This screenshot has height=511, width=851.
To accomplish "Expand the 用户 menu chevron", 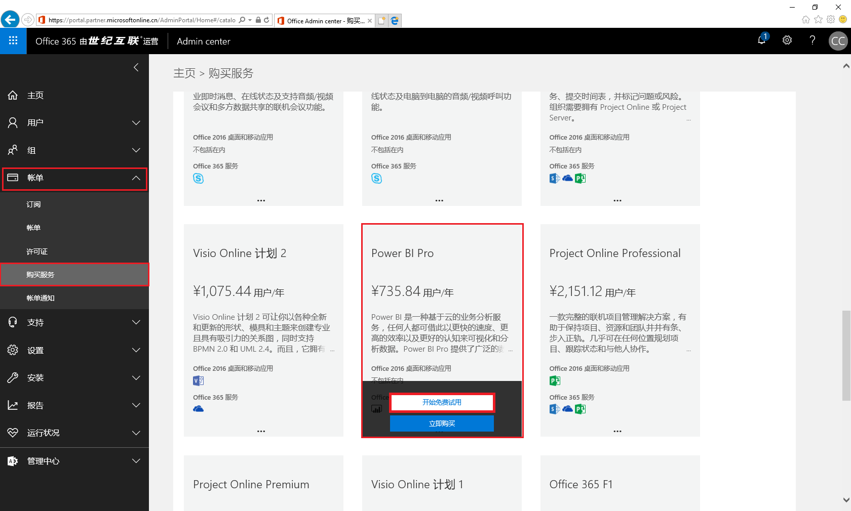I will pos(136,123).
